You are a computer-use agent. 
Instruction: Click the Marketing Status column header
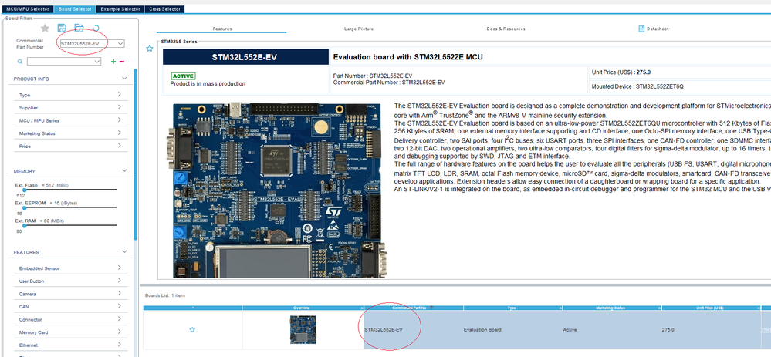[x=610, y=308]
